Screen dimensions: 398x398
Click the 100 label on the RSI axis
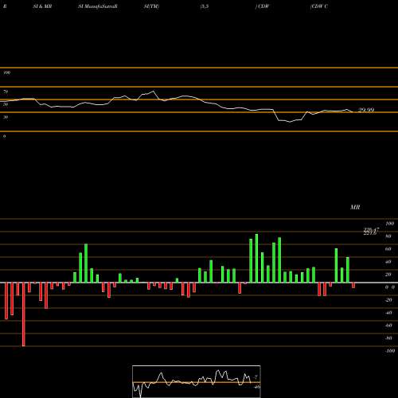(6, 72)
